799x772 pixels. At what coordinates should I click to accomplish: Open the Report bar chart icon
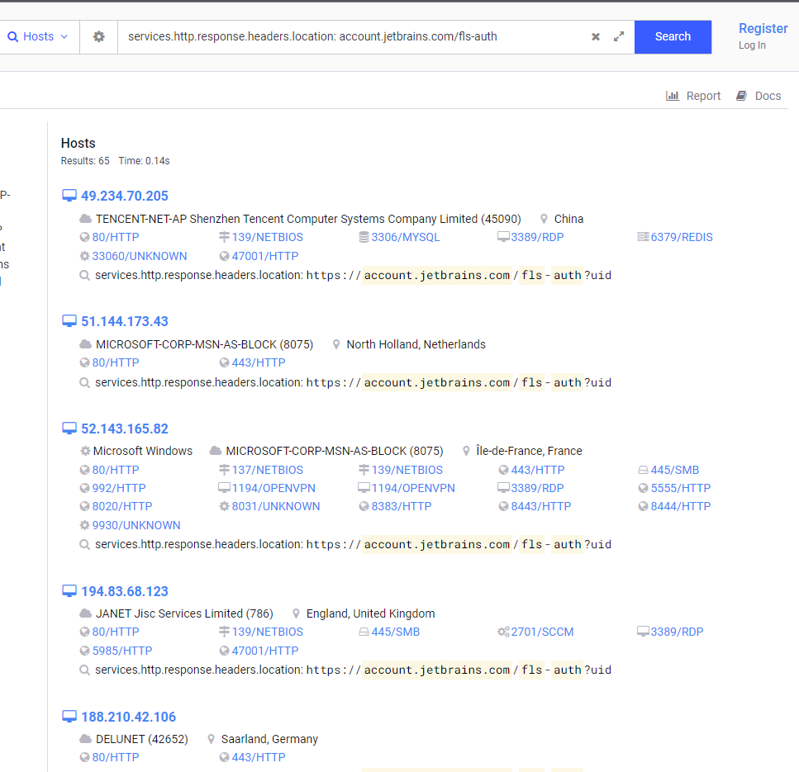coord(673,96)
